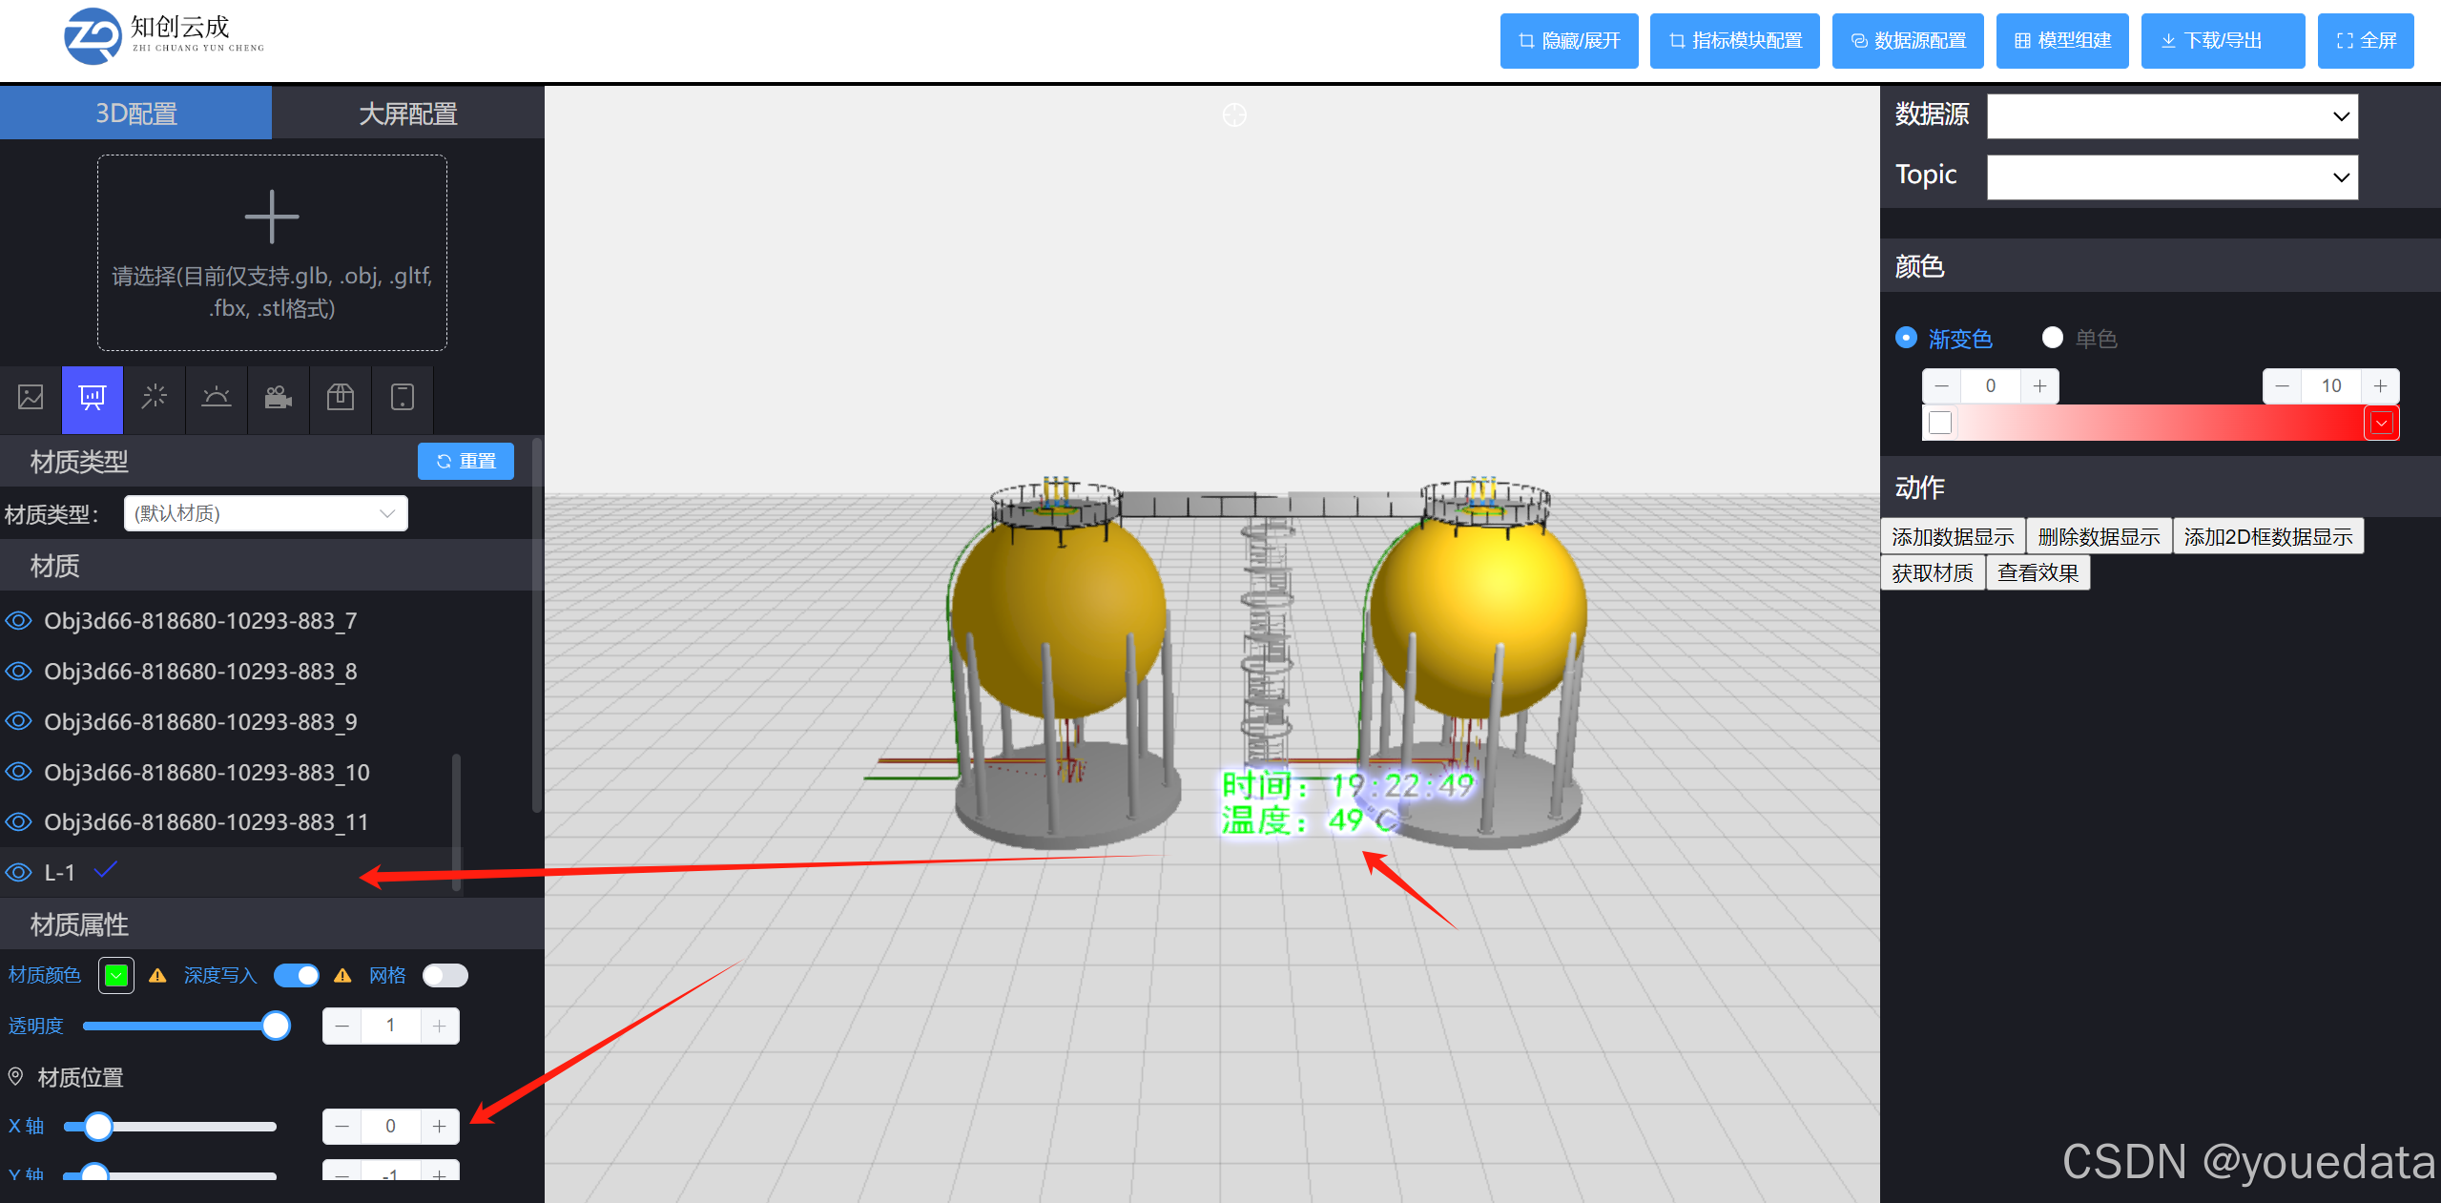
Task: Switch to 大屏配置 tab
Action: coord(407,113)
